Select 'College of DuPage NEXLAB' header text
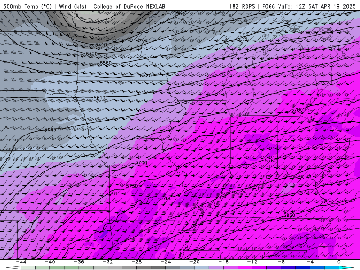Screen dimensions: 360x270 coord(129,6)
